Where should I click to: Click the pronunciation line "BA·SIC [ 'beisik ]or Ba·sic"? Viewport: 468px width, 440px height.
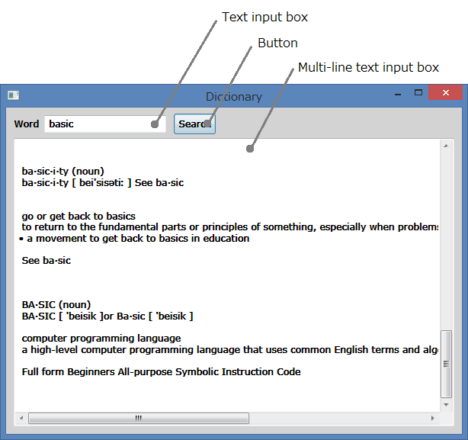point(107,316)
